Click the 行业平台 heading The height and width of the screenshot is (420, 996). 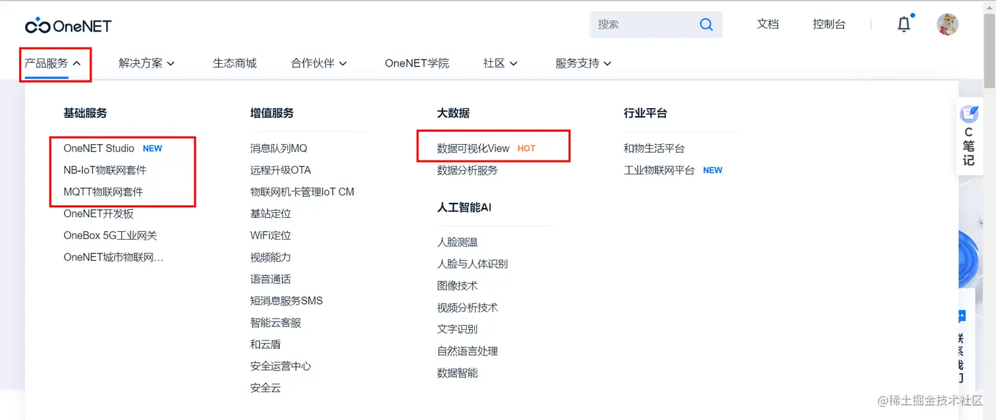pyautogui.click(x=646, y=113)
